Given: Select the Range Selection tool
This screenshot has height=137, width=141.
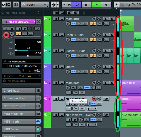Looking at the screenshot, I should (x=122, y=5).
